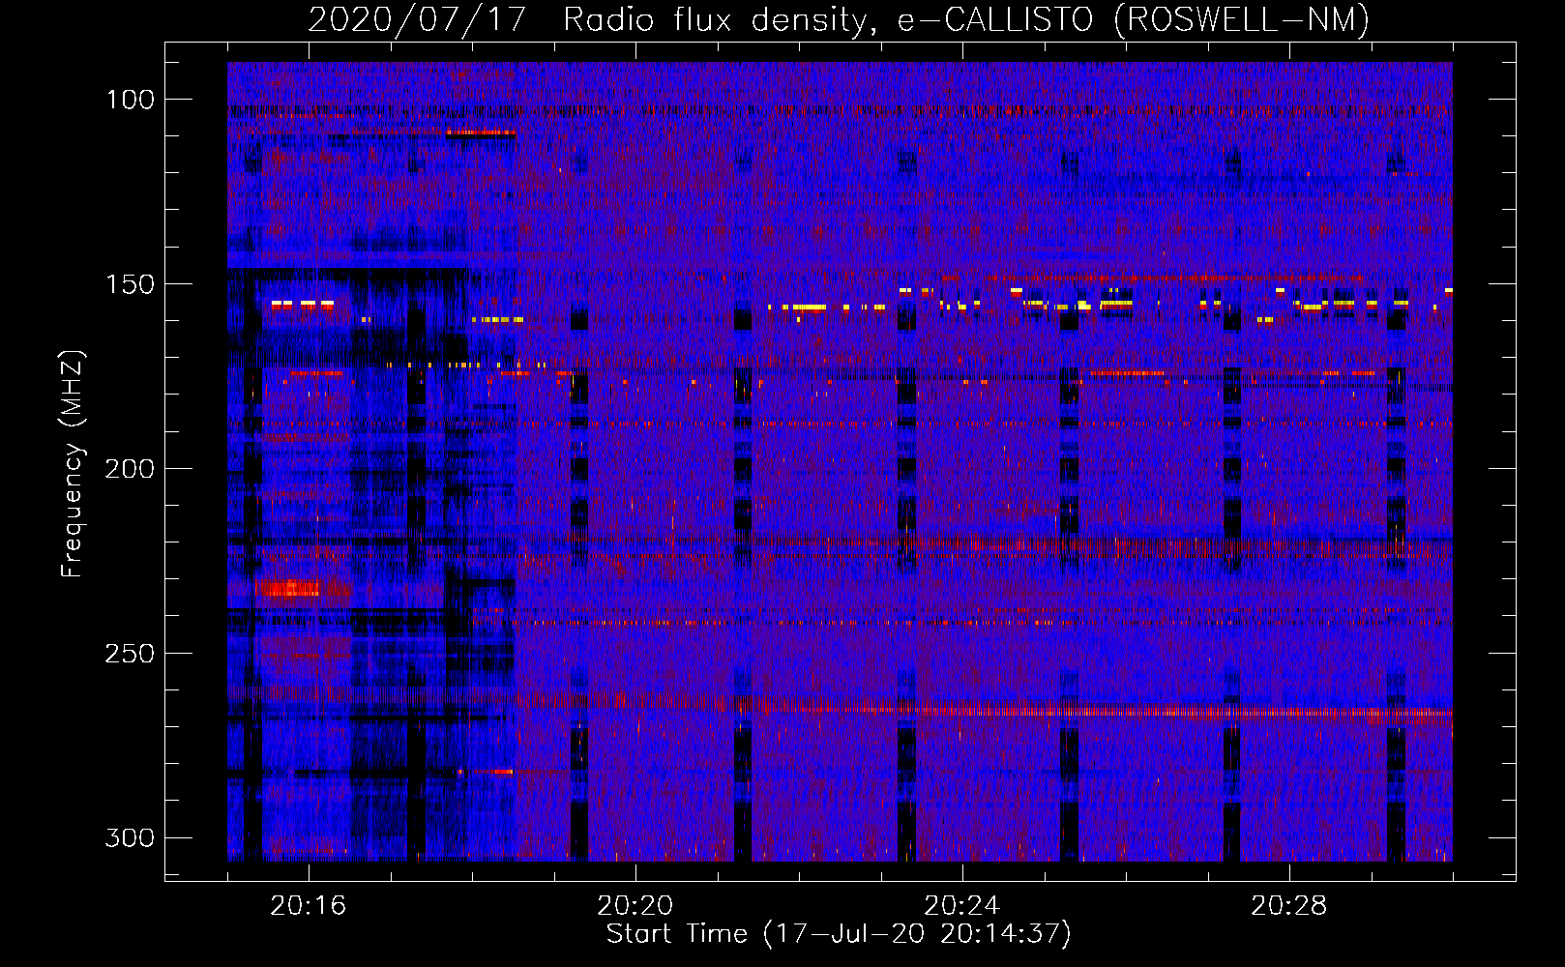Viewport: 1565px width, 967px height.
Task: Click the '20:20' time tick label
Action: click(635, 906)
